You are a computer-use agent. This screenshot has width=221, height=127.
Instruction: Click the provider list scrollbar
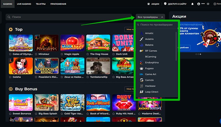point(176,50)
